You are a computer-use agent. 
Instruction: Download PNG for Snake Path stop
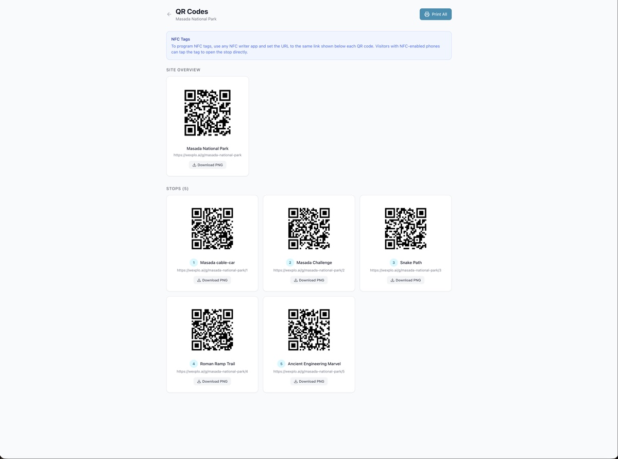click(x=406, y=280)
